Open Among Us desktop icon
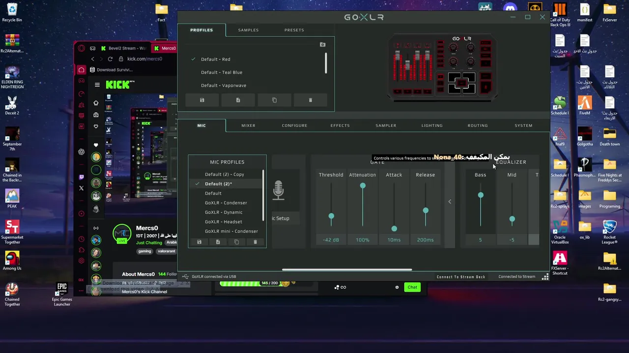The width and height of the screenshot is (629, 353). 12,261
